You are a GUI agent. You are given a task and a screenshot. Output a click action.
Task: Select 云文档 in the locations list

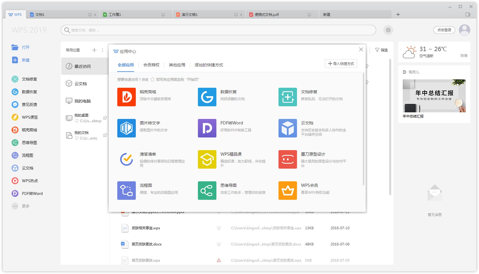coord(85,83)
